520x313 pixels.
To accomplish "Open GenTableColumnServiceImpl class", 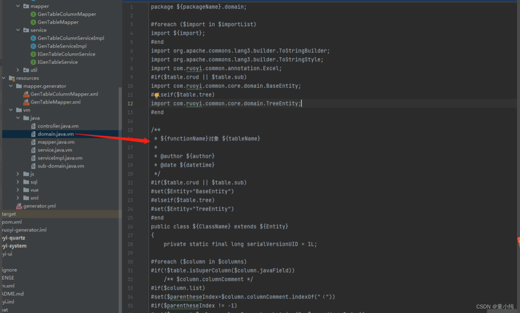I will pos(71,38).
